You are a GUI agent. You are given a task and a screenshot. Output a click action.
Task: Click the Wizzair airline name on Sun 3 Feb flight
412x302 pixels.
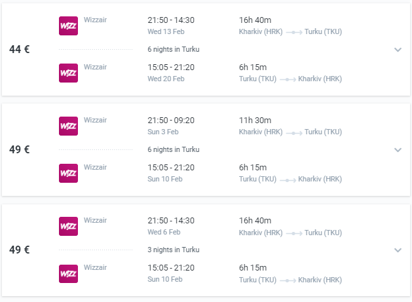[x=96, y=120]
